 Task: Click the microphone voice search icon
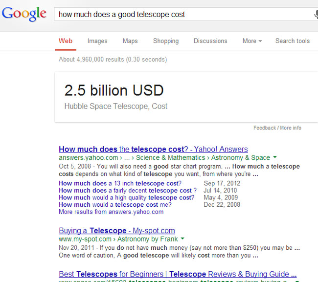coord(316,15)
